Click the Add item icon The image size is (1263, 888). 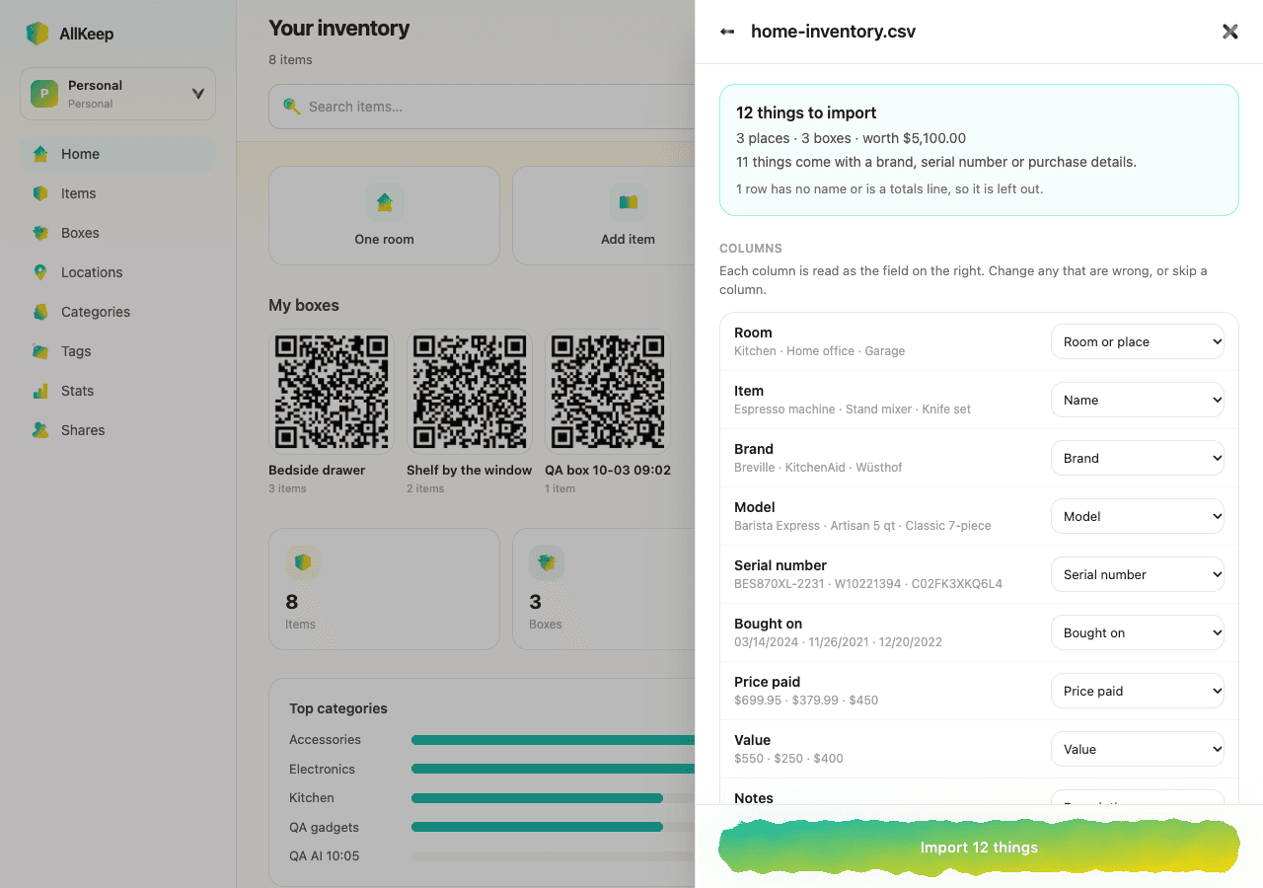tap(629, 202)
